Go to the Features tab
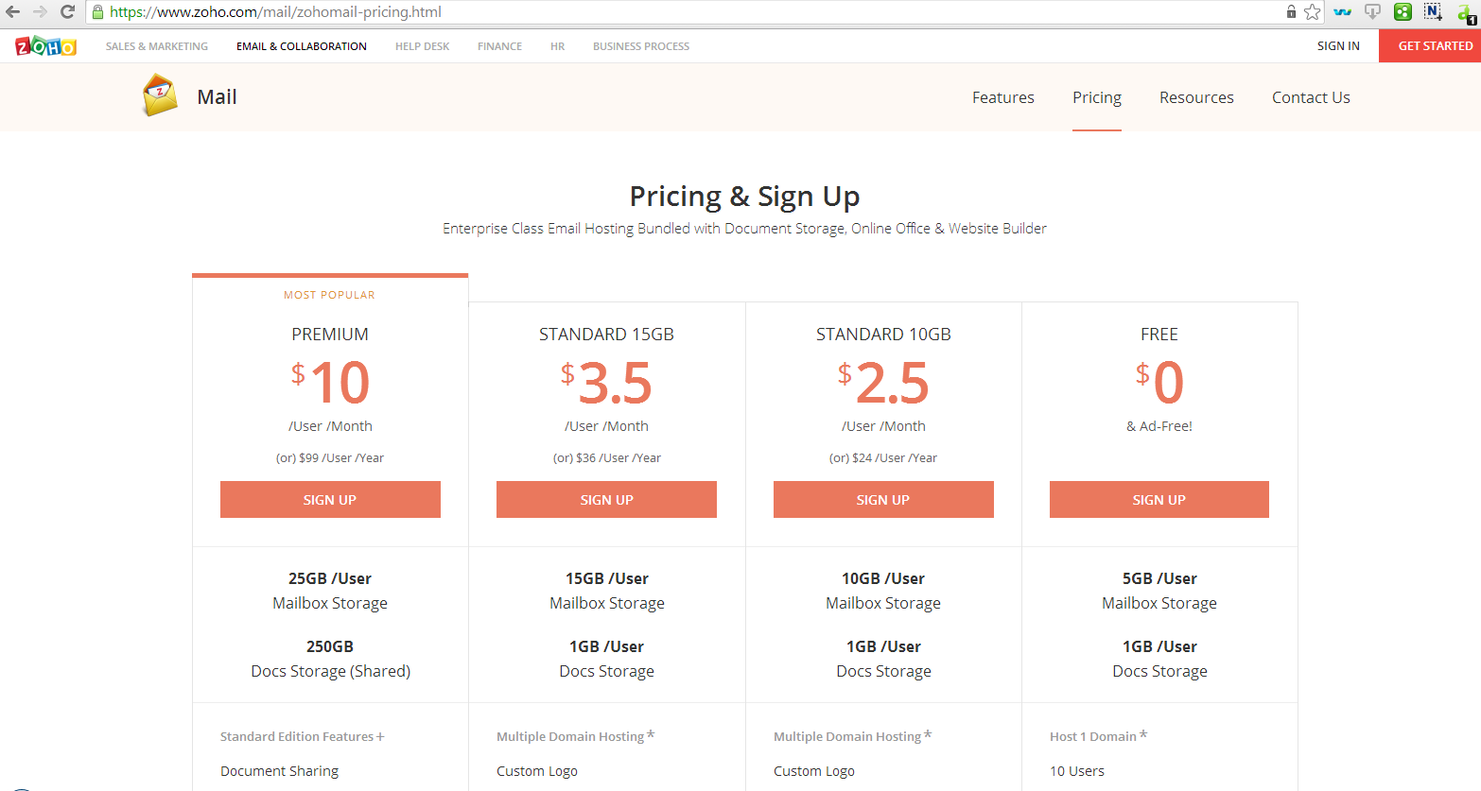Screen dimensions: 1481x791 click(x=1003, y=97)
